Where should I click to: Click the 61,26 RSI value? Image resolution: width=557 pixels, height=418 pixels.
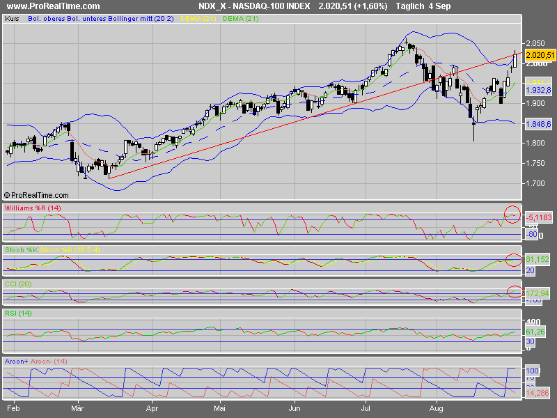(535, 332)
